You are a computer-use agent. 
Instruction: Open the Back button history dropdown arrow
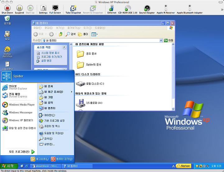pos(46,34)
